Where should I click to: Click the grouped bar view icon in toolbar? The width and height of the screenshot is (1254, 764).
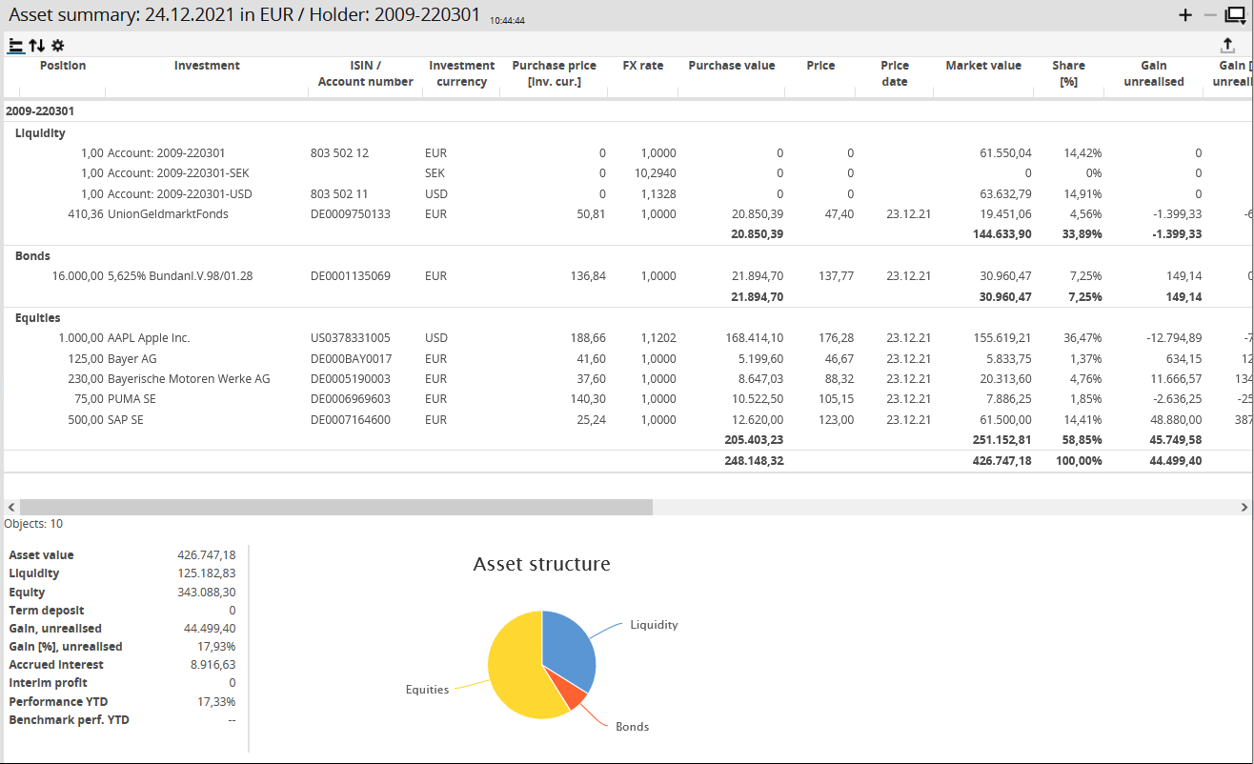pyautogui.click(x=16, y=45)
